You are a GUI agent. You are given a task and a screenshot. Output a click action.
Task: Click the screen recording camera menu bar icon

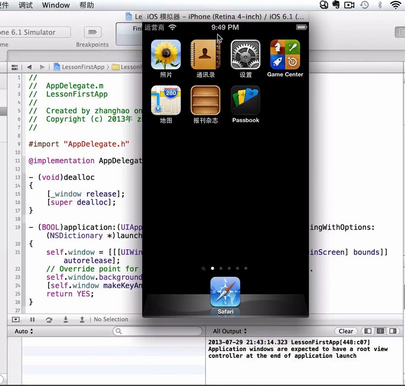(349, 5)
